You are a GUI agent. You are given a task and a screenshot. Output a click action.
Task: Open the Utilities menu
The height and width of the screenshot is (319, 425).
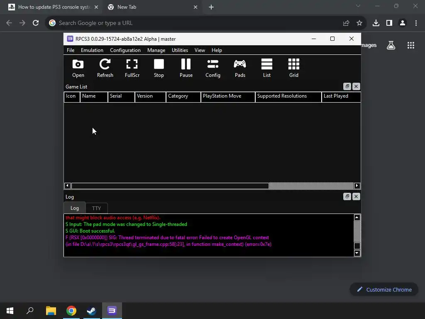point(180,50)
